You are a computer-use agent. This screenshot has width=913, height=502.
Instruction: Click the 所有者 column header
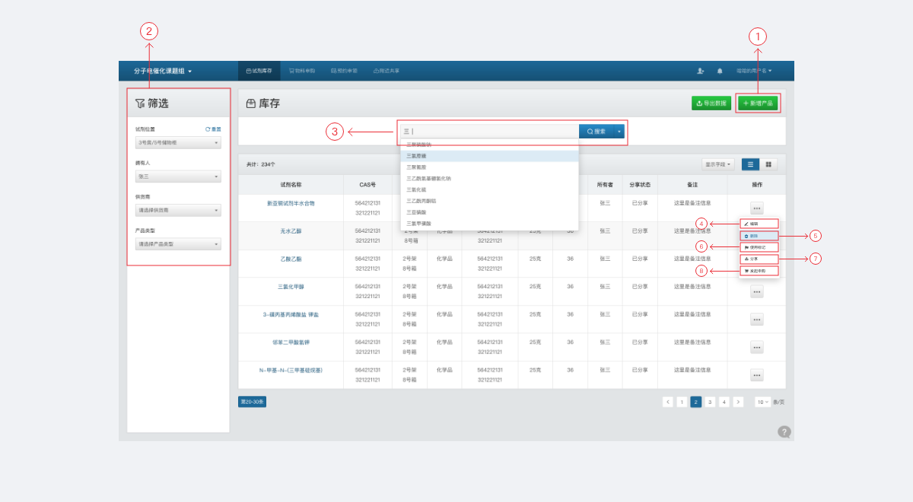click(x=605, y=184)
